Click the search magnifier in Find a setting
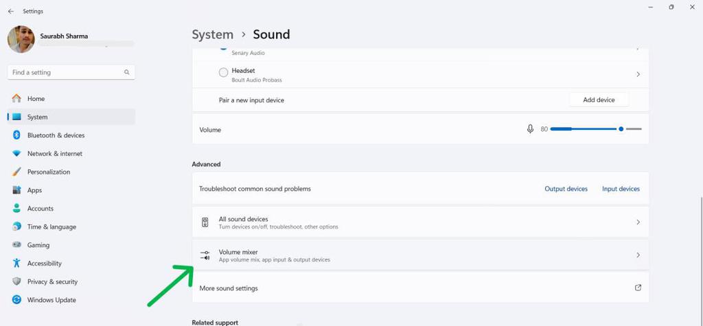 coord(127,72)
